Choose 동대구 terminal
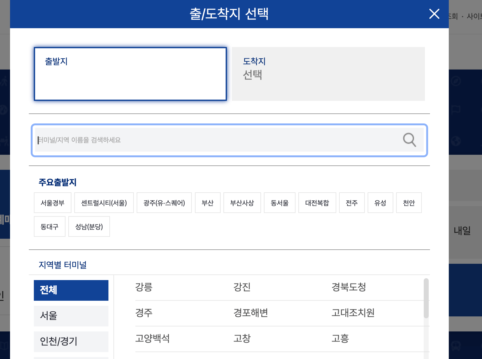The width and height of the screenshot is (482, 359). pos(50,226)
